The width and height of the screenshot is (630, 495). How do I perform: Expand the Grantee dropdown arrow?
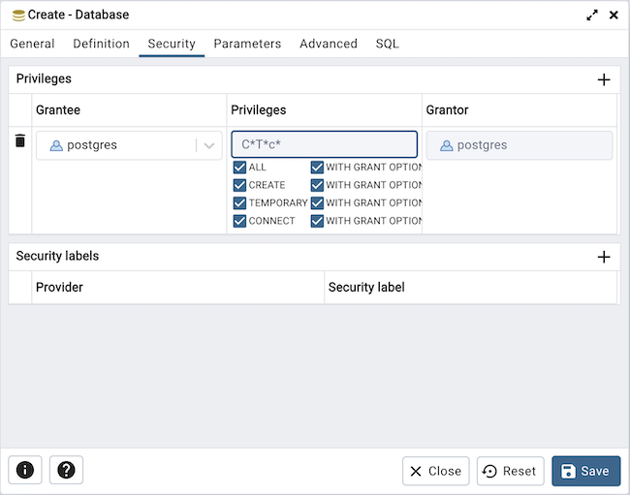click(208, 145)
